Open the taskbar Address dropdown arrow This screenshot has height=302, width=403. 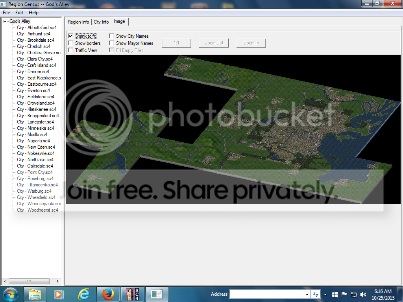(307, 294)
